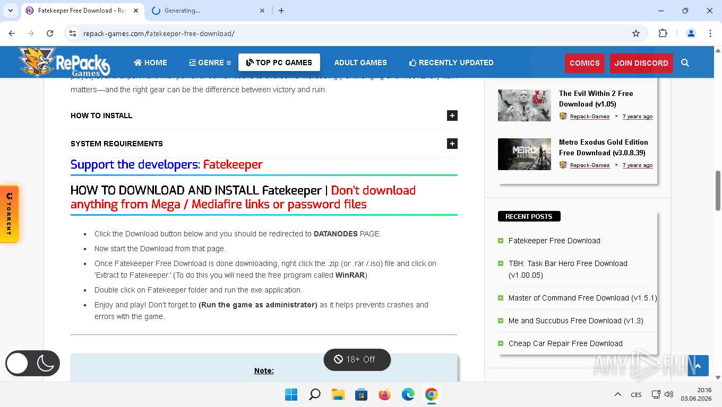The height and width of the screenshot is (407, 722).
Task: Open TOP PC GAMES menu item
Action: point(279,63)
